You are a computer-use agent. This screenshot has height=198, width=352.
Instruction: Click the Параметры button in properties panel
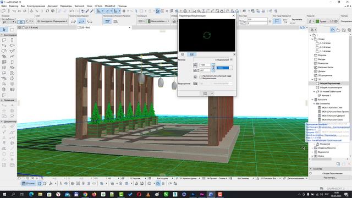tap(329, 178)
